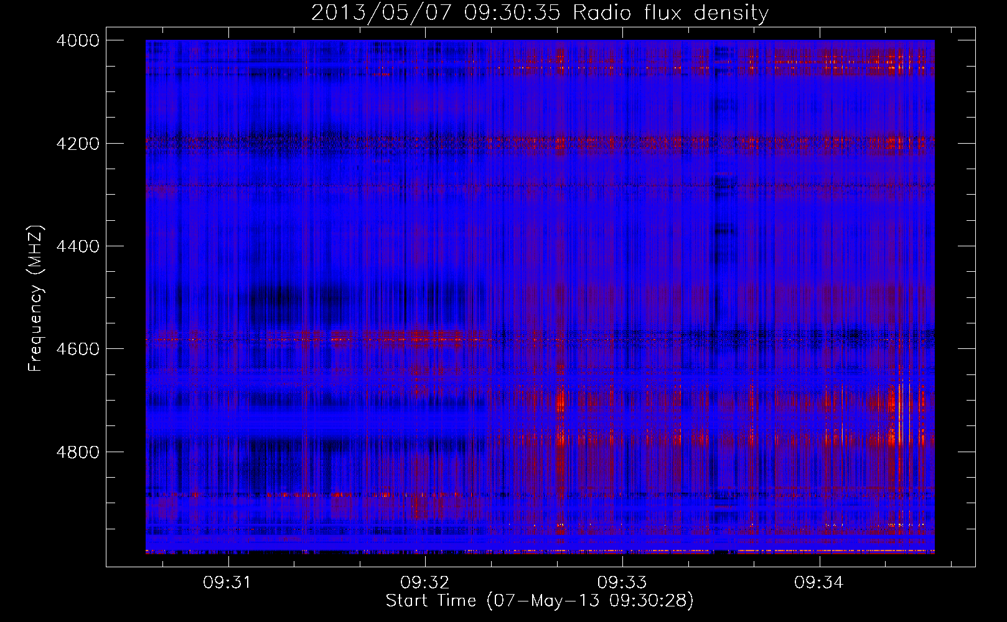This screenshot has width=1007, height=622.
Task: Select the 4000 frequency tick label
Action: click(x=78, y=40)
